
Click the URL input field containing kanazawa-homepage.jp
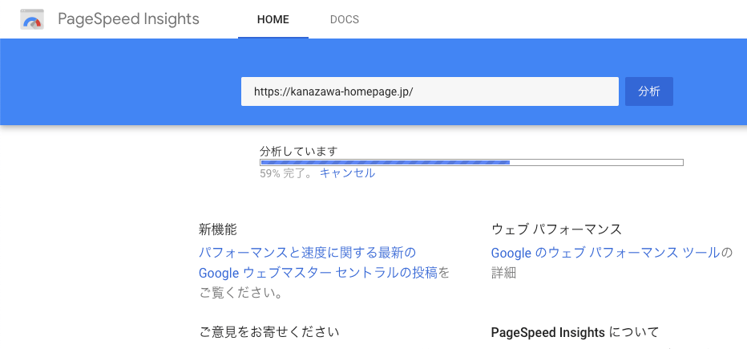(x=430, y=91)
